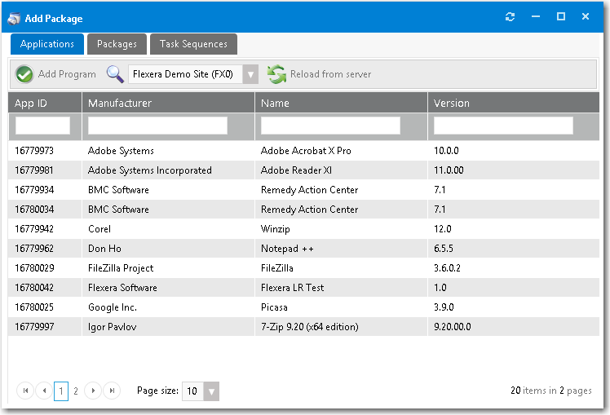610x415 pixels.
Task: Expand the Page size dropdown
Action: (x=211, y=391)
